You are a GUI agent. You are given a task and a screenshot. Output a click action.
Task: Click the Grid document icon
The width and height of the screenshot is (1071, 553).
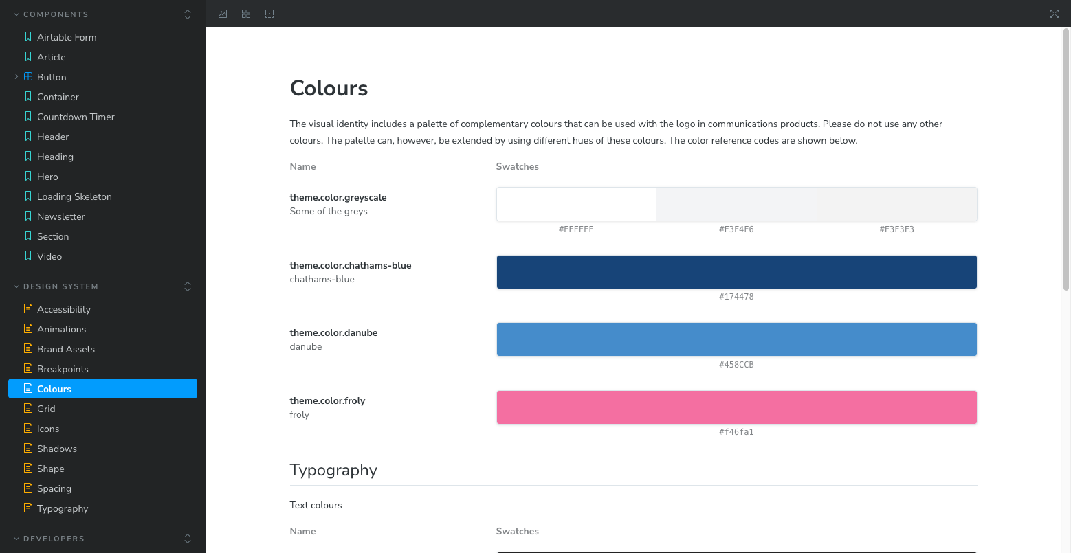tap(28, 408)
